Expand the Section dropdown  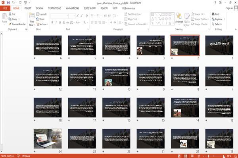coord(42,24)
